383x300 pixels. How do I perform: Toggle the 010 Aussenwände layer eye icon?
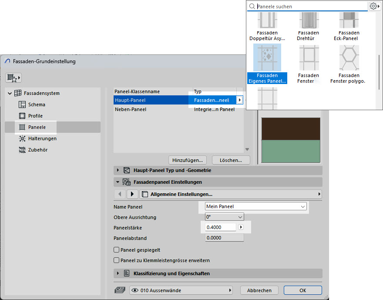pyautogui.click(x=135, y=290)
